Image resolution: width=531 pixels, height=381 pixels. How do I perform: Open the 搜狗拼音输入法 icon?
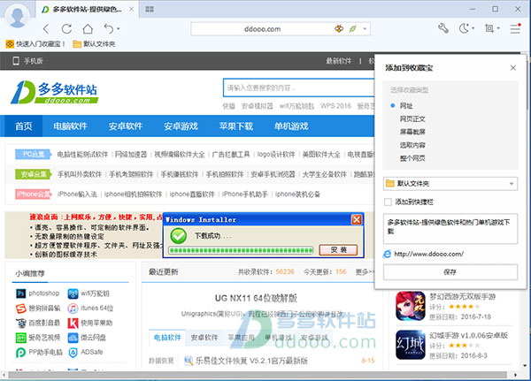[20, 309]
